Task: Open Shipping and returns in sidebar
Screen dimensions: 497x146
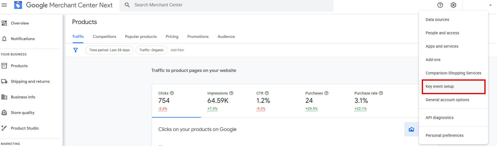Action: click(x=30, y=81)
